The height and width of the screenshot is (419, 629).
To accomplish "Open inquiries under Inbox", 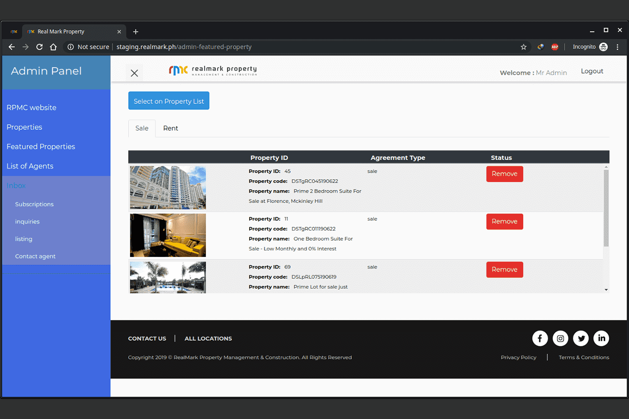I will pyautogui.click(x=27, y=222).
